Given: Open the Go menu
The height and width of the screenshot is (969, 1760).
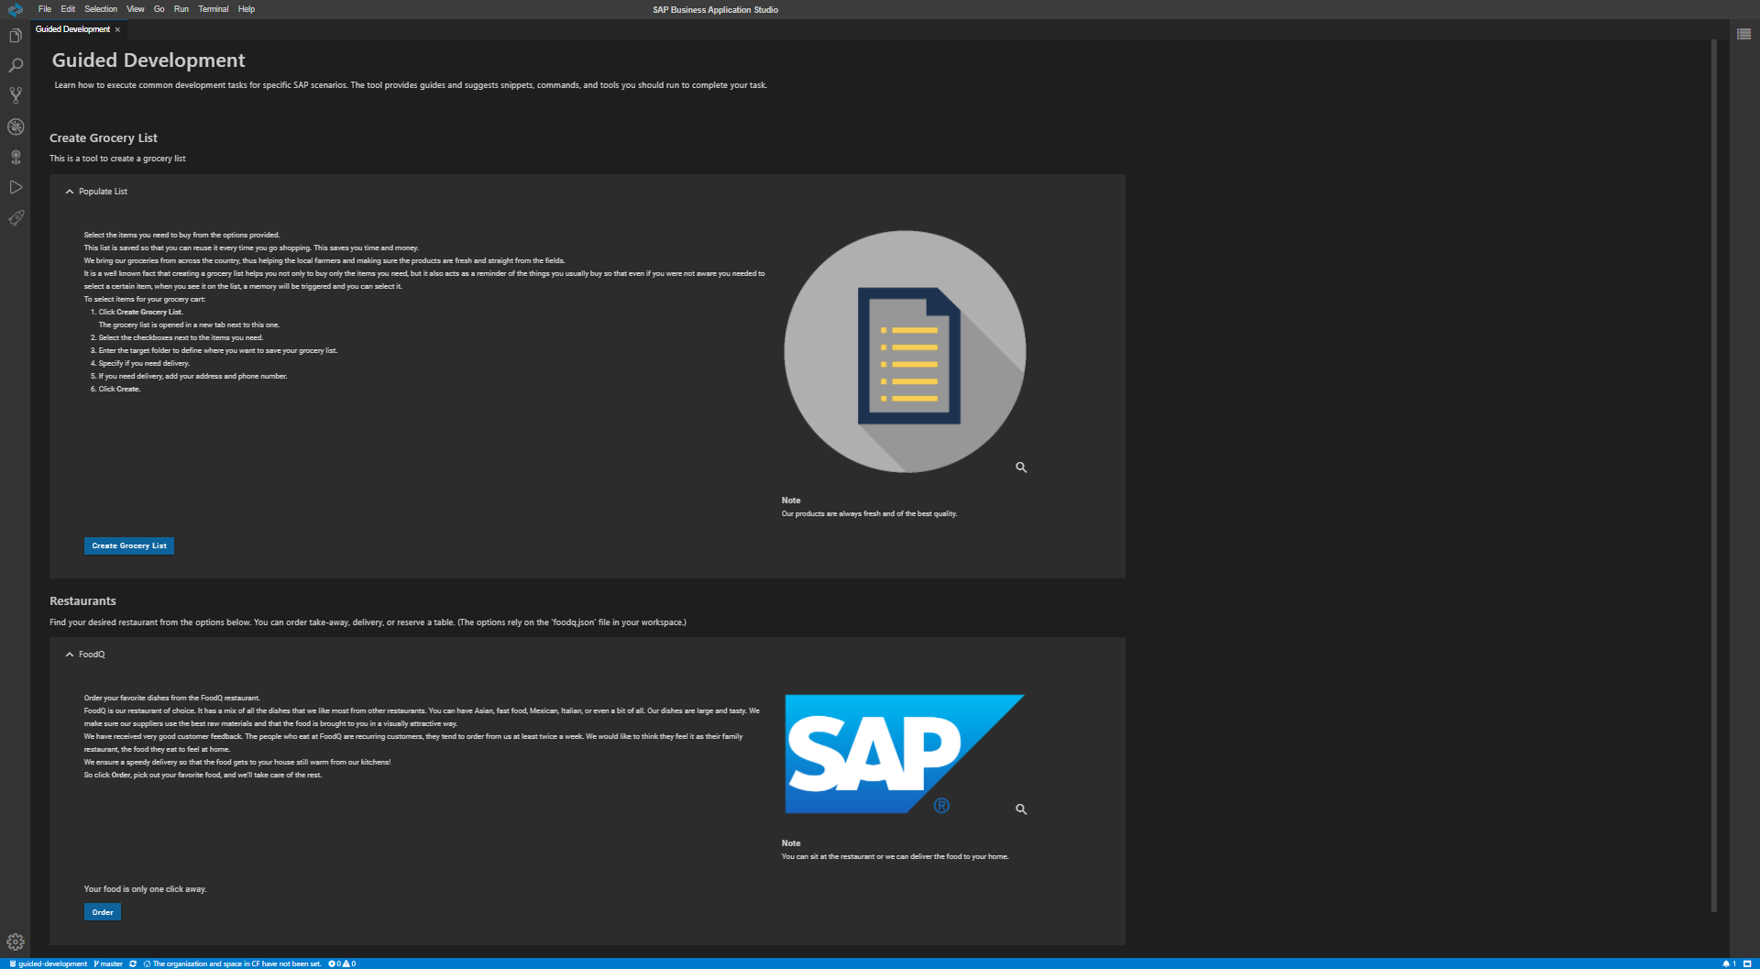Looking at the screenshot, I should coord(159,9).
